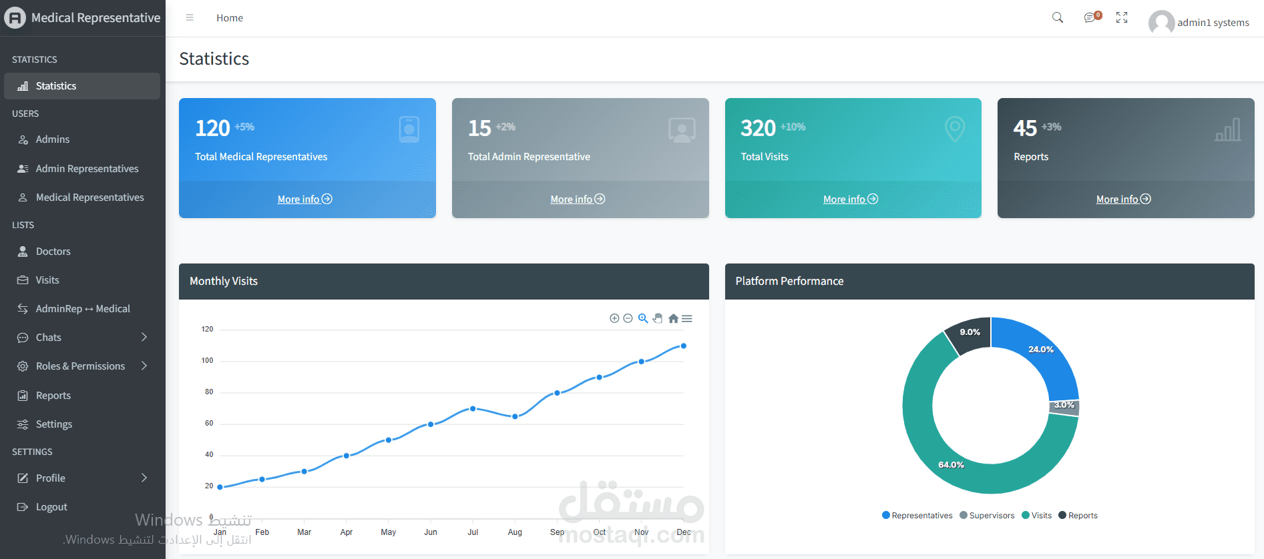Click More info on Total Visits card
Screen dimensions: 1264x559
coord(851,199)
